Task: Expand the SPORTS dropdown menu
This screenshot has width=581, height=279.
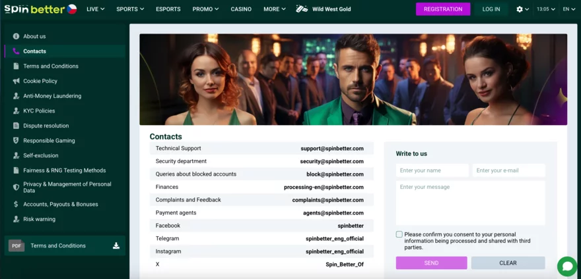Action: pyautogui.click(x=130, y=9)
